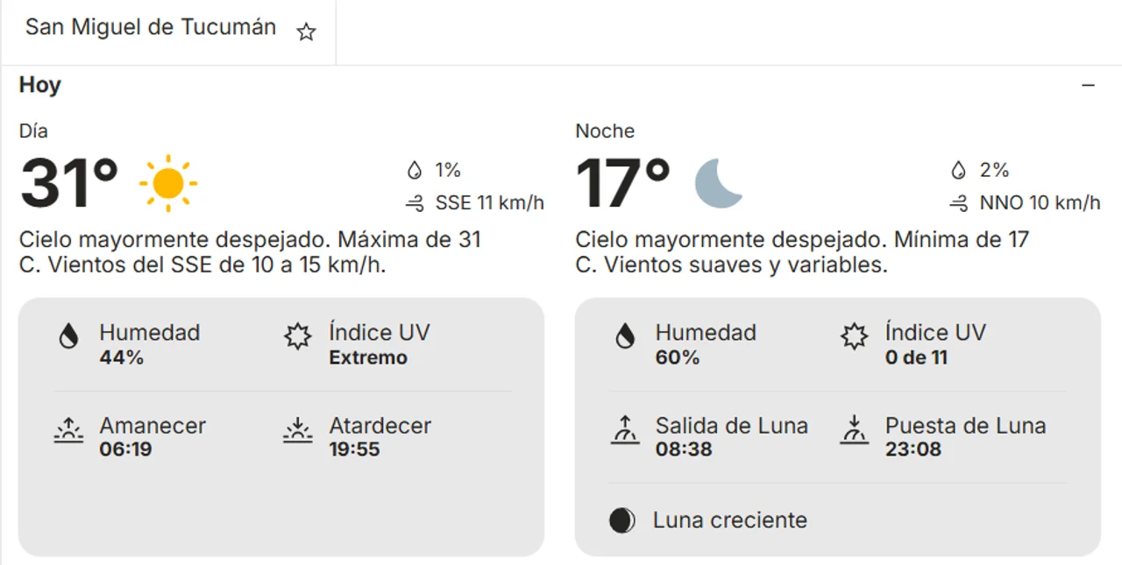Click the wind icon next to SSE 11 km/h

tap(415, 202)
